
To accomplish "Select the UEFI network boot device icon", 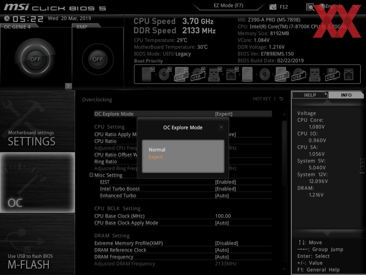I will click(232, 74).
